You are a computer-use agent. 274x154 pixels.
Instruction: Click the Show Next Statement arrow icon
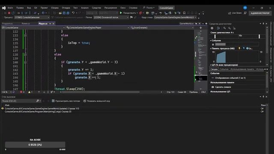(18, 13)
